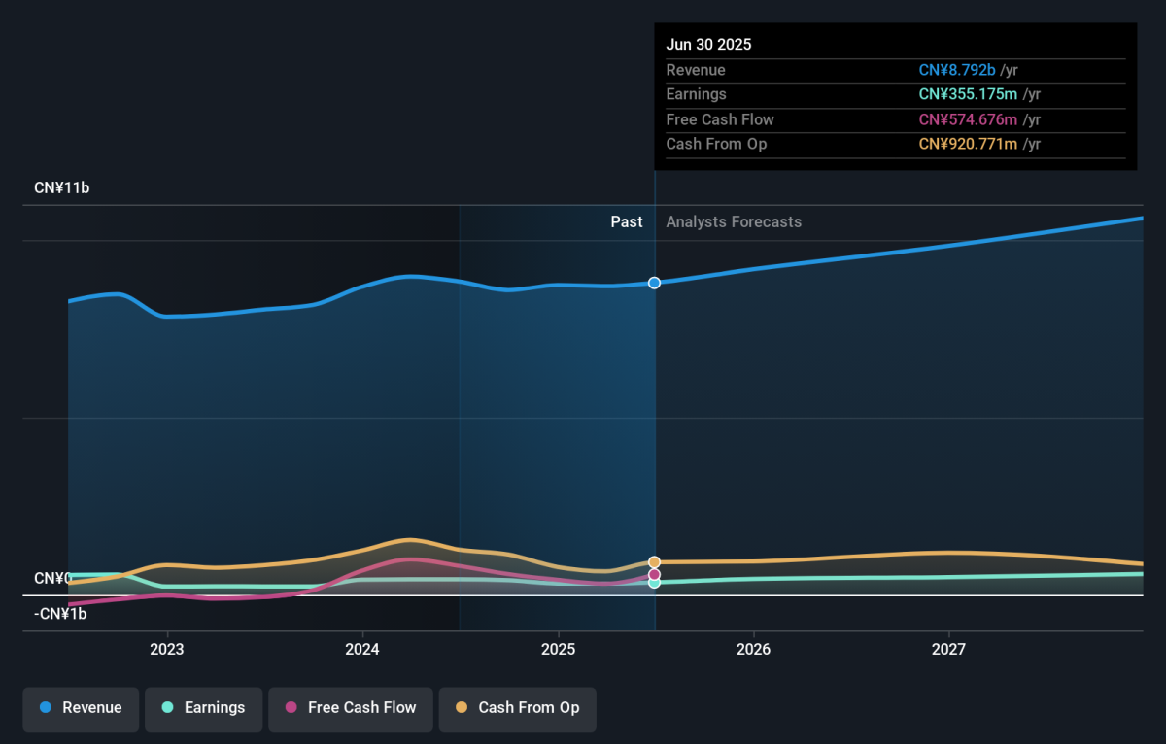Select the teal Earnings marker on the chart

pos(655,583)
